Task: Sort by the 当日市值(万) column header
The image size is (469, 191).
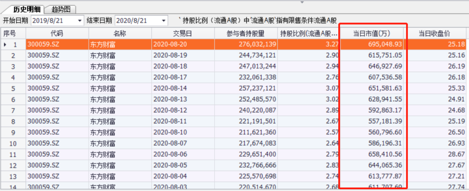Action: tap(372, 33)
